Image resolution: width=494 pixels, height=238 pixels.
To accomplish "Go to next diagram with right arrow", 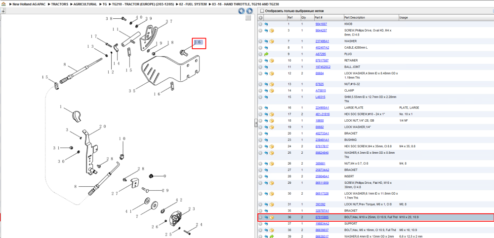I will tap(249, 11).
